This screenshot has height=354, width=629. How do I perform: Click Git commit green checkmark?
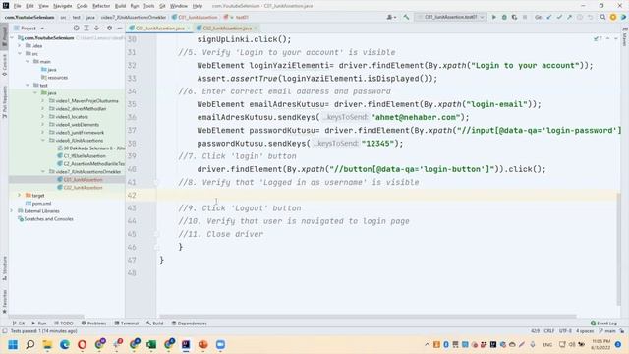tap(559, 18)
